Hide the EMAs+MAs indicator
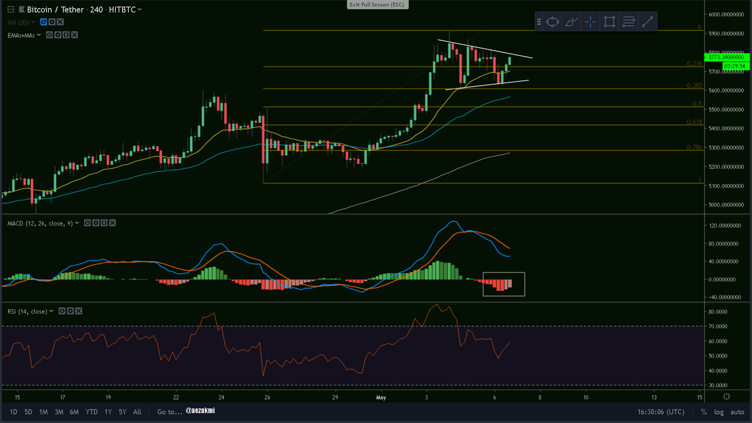The height and width of the screenshot is (423, 752). click(49, 35)
